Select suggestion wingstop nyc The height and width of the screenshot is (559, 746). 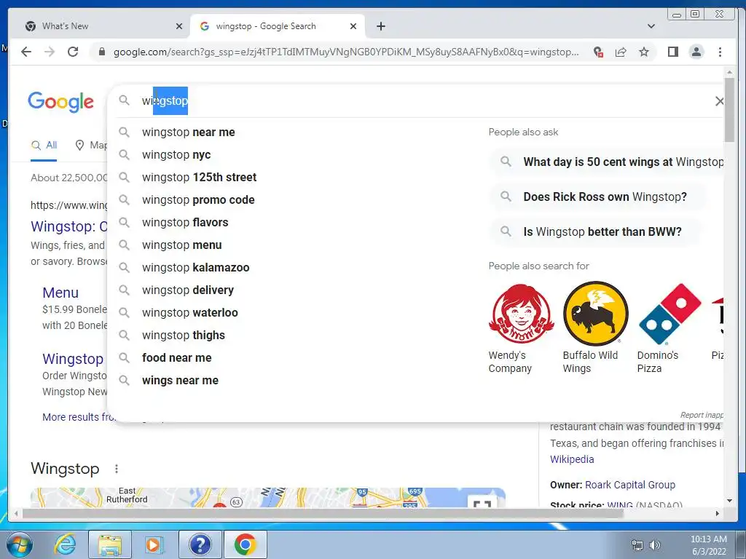(x=176, y=154)
